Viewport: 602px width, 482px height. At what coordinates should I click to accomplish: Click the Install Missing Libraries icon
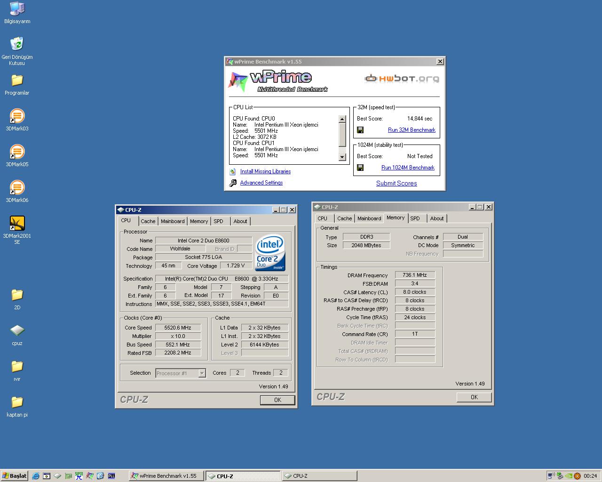click(232, 171)
